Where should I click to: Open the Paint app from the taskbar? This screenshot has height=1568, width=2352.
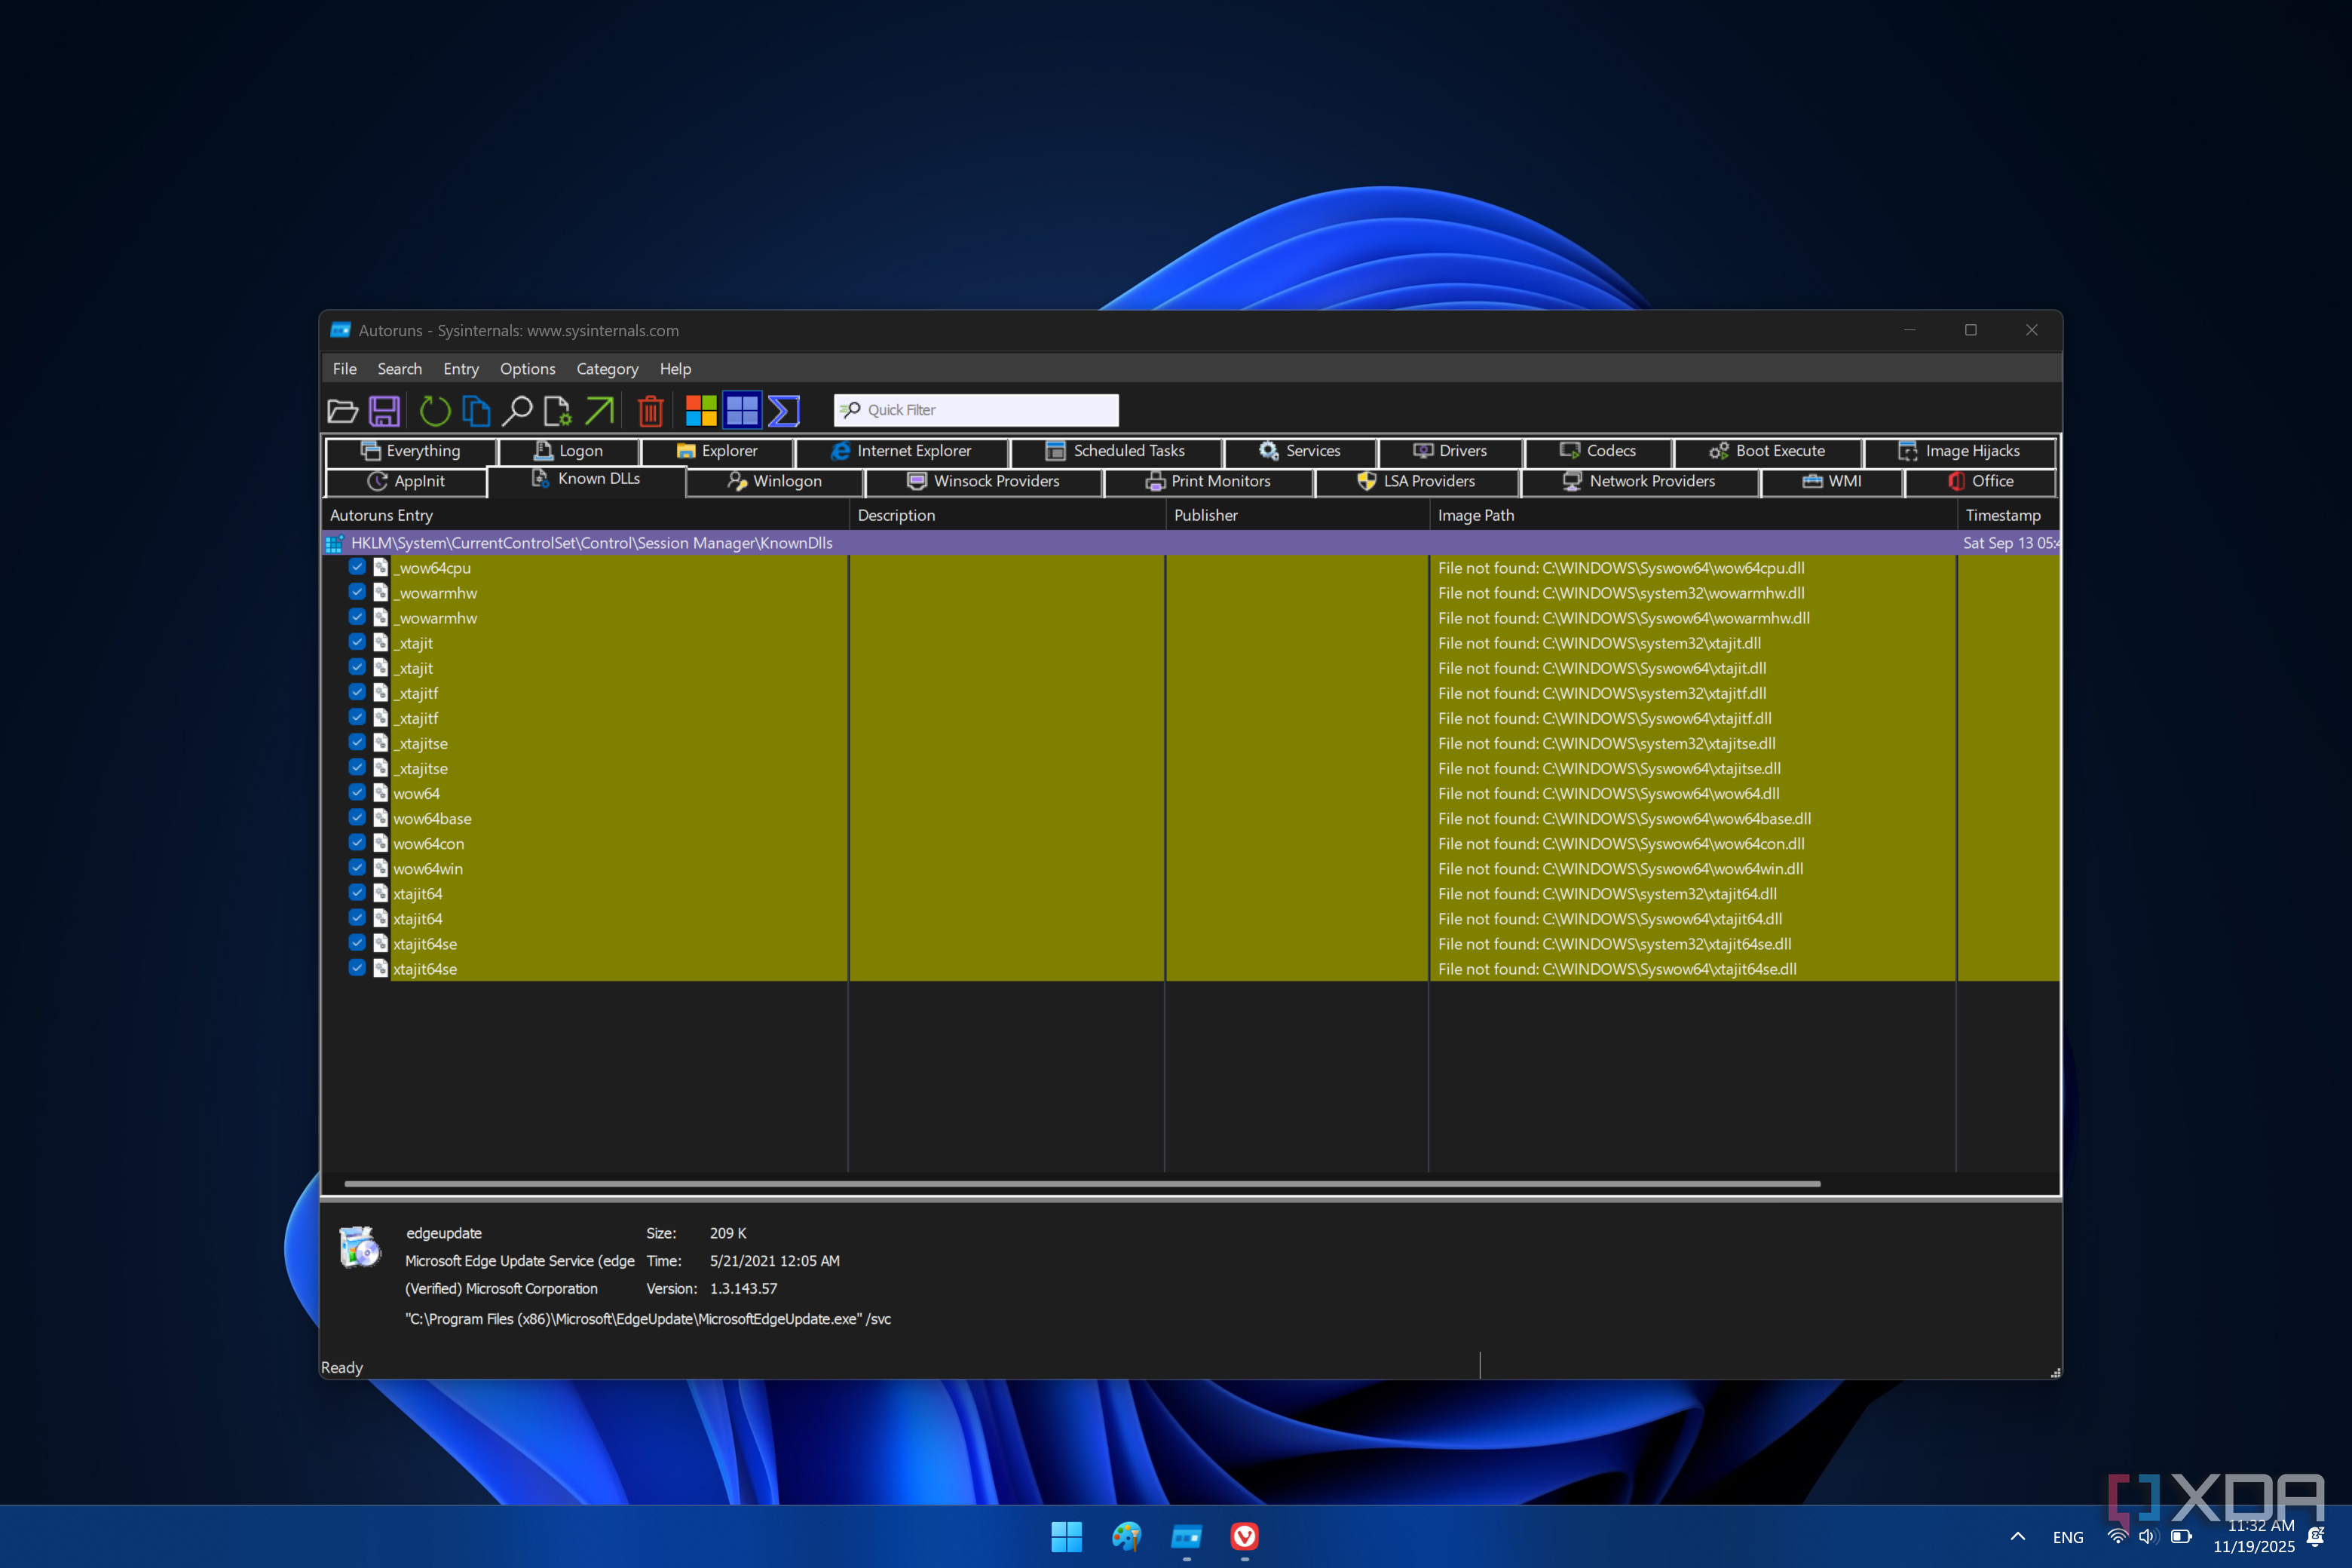1126,1536
